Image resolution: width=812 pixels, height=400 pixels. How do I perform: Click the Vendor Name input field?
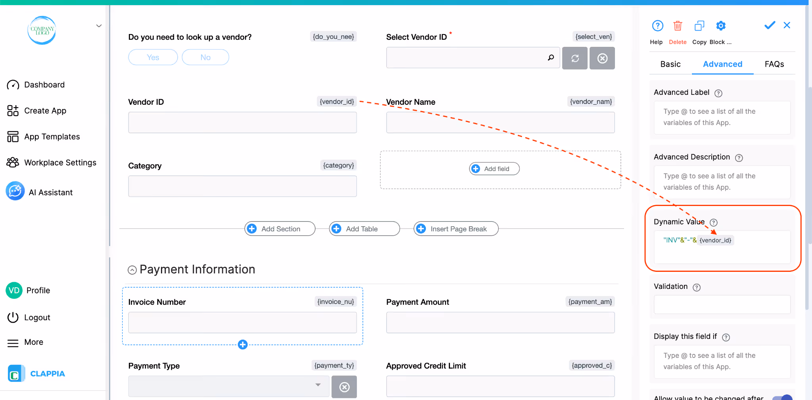click(x=500, y=122)
